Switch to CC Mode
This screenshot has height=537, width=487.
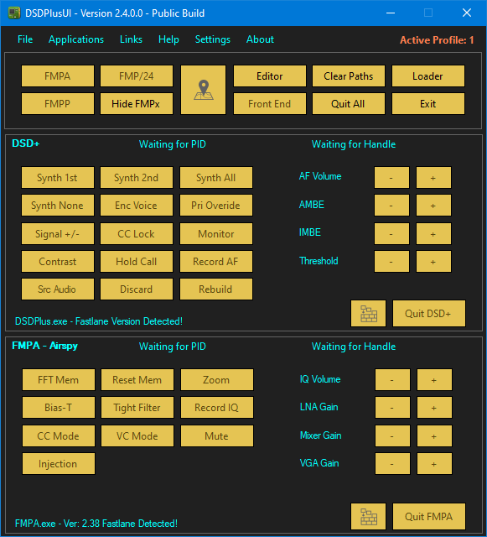pyautogui.click(x=58, y=435)
